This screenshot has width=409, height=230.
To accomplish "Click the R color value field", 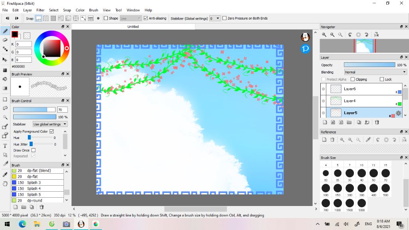I will pos(24,44).
